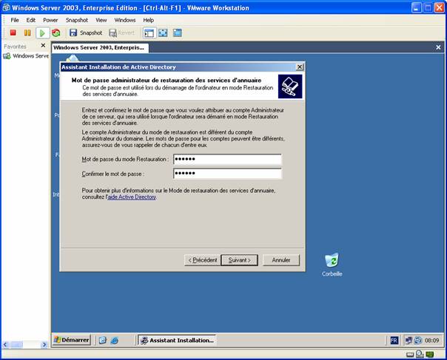The image size is (447, 360).
Task: Click the VMware hard disk status icon
Action: tap(410, 355)
